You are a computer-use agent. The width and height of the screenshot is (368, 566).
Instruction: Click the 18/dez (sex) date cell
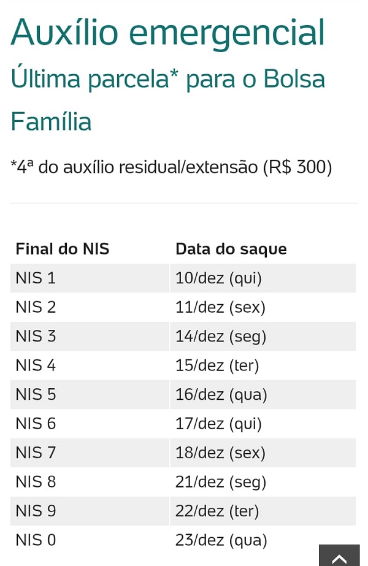click(263, 453)
